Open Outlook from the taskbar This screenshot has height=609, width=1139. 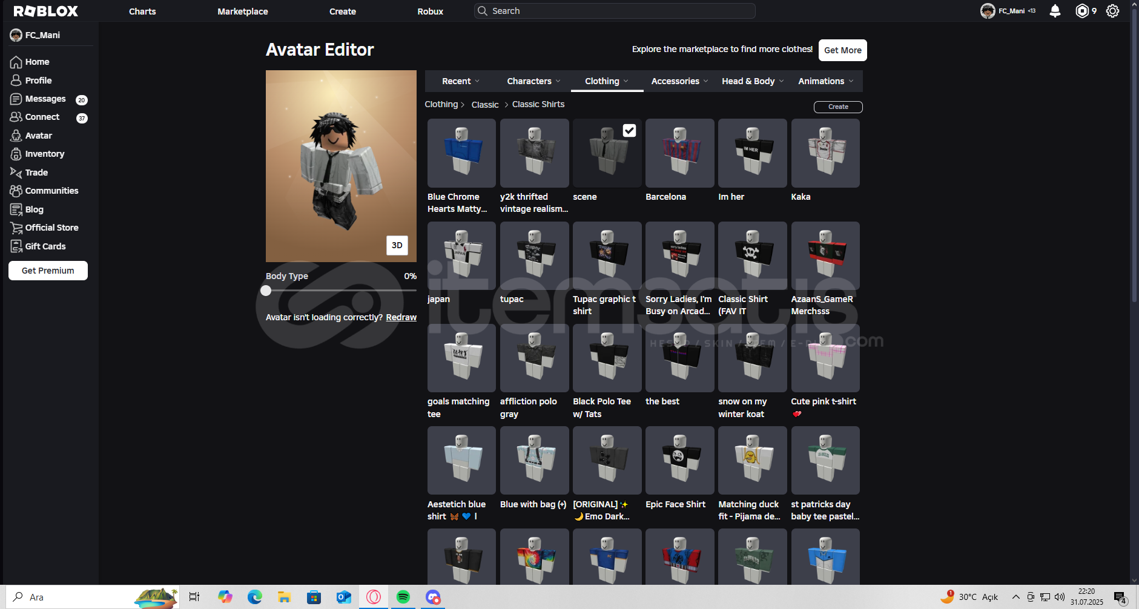coord(343,597)
